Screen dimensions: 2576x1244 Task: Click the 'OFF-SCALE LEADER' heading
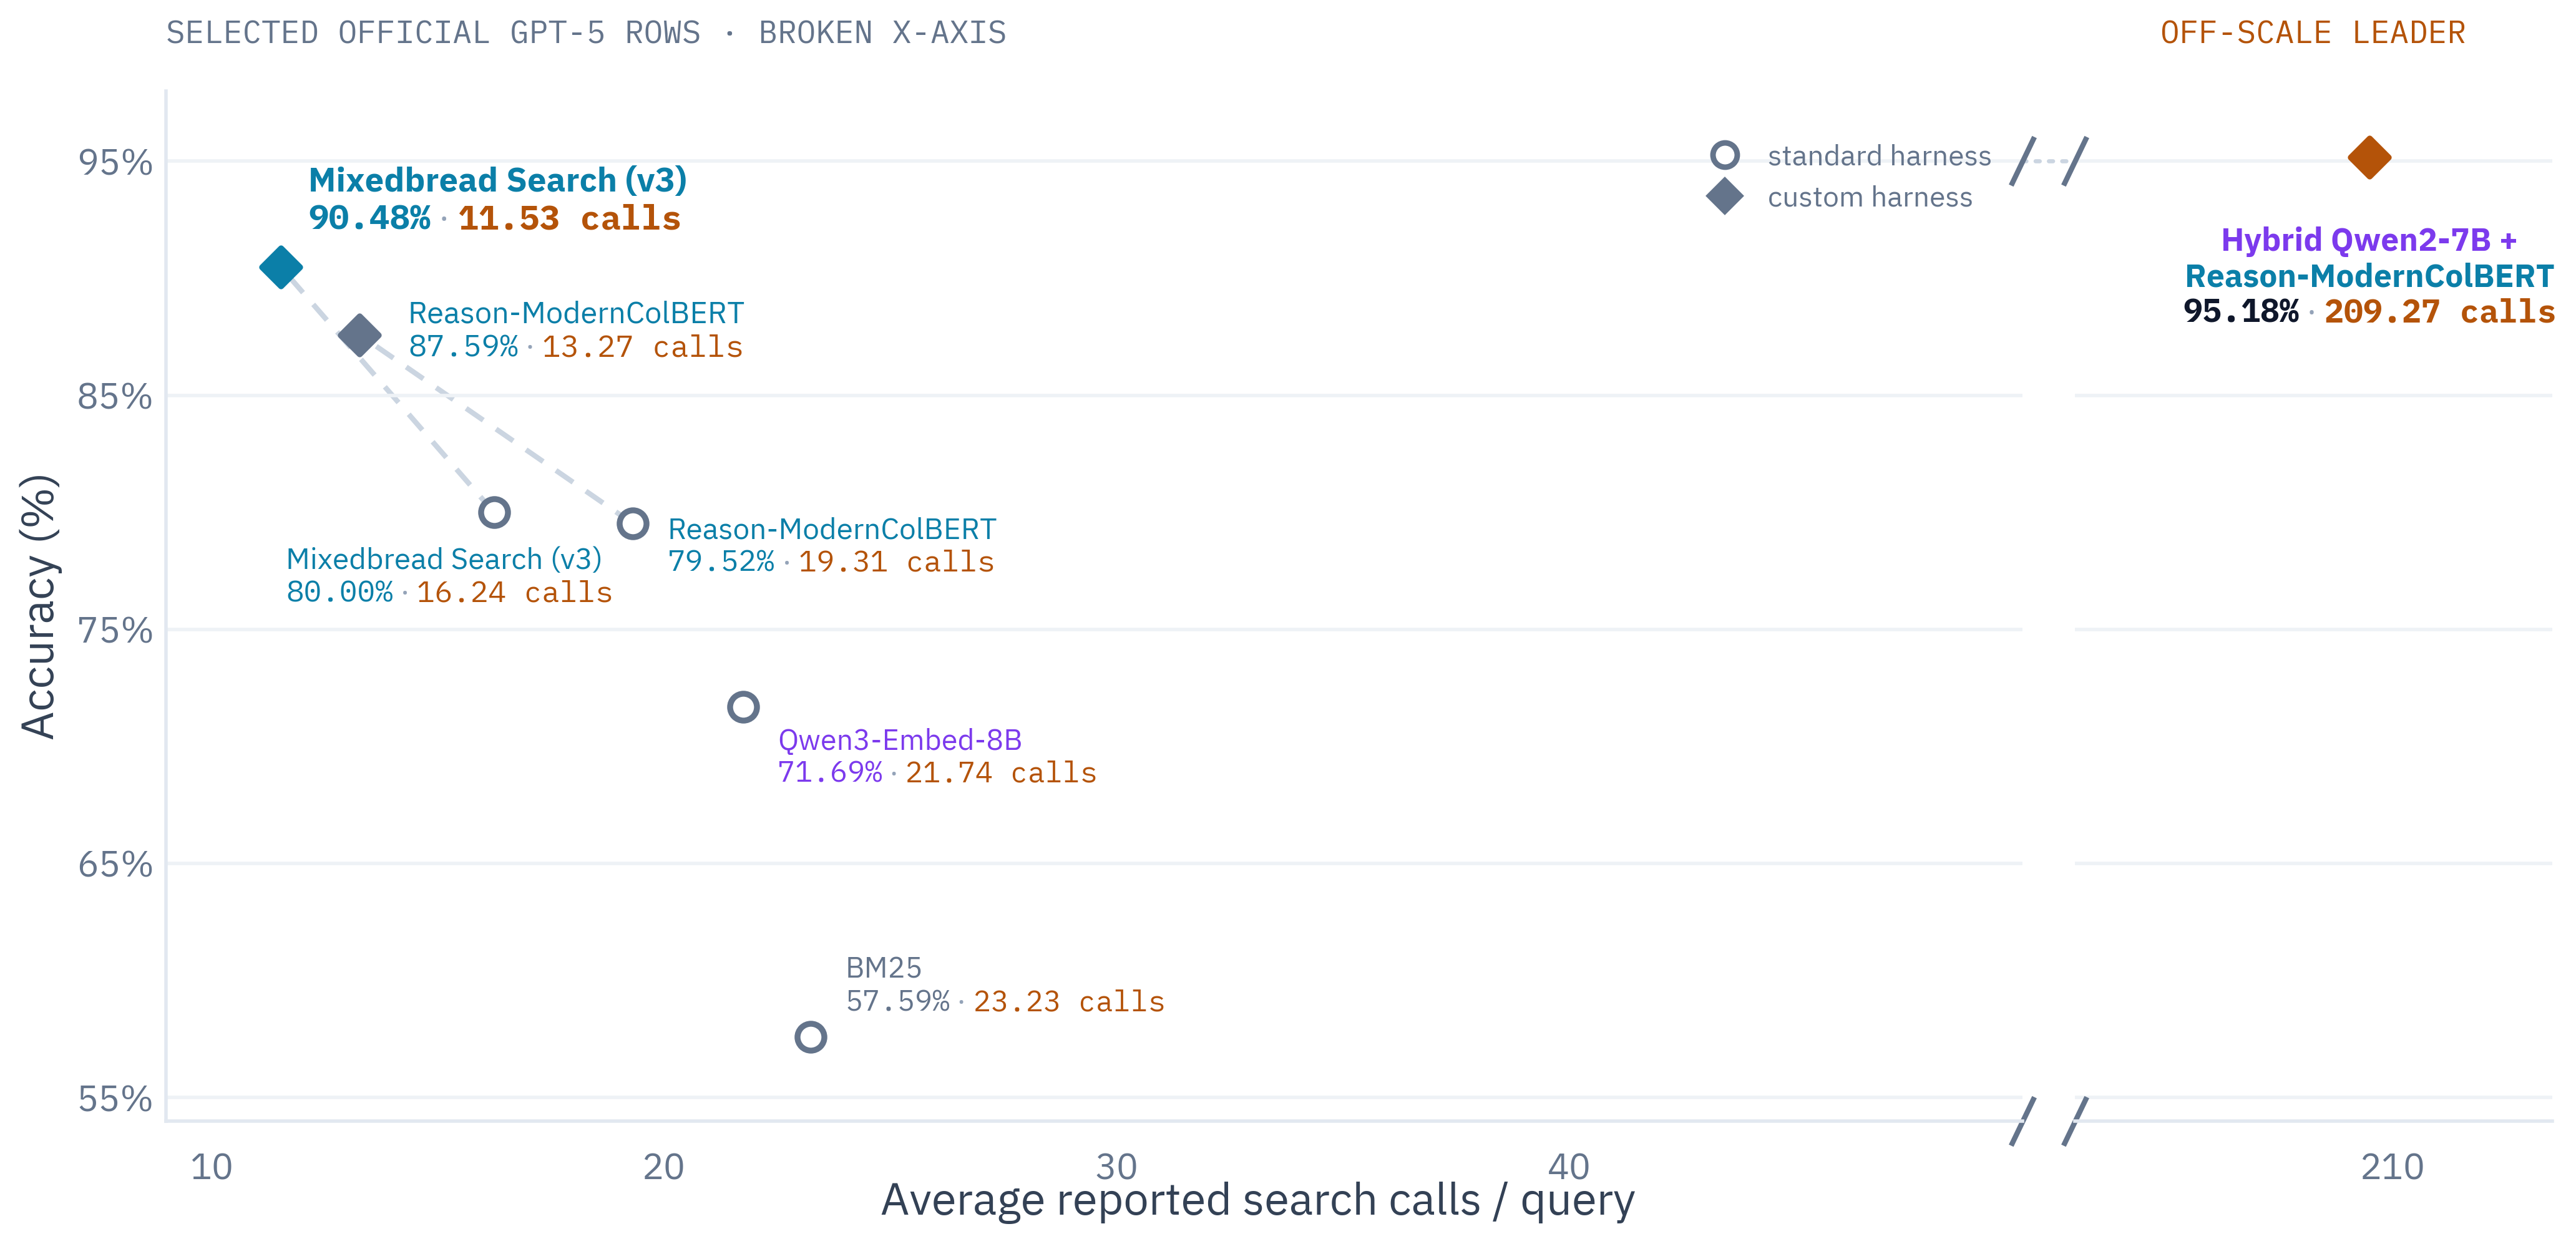pos(2312,32)
